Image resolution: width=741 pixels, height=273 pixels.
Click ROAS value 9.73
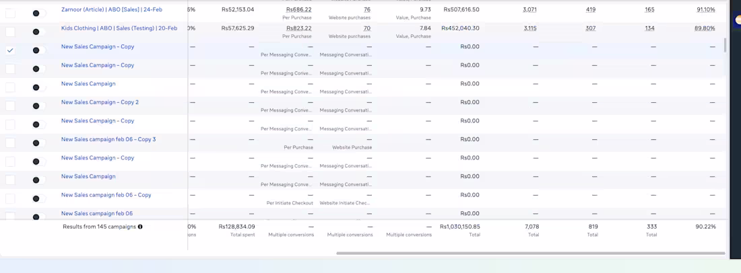point(425,9)
